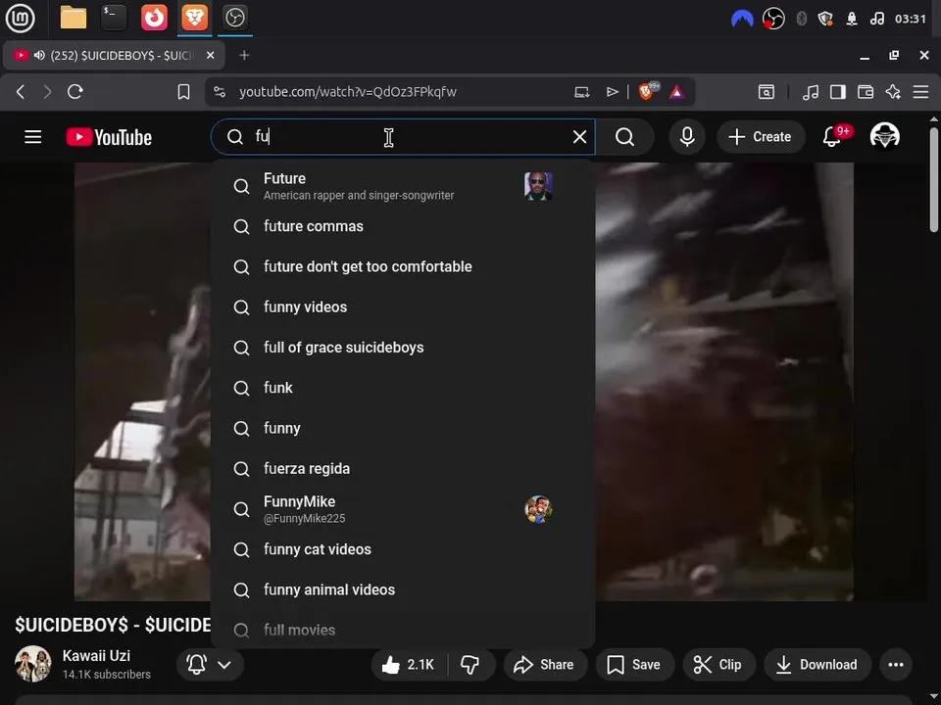Toggle the browser sidebar panel
This screenshot has height=705, width=941.
point(838,92)
